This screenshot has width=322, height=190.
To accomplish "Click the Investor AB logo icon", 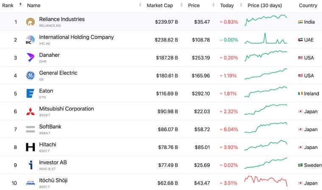I will coord(31,165).
